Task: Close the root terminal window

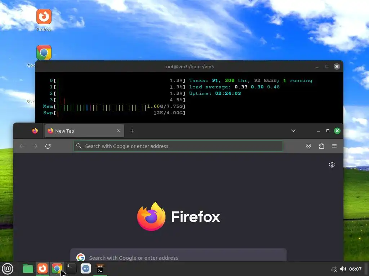Action: click(x=337, y=66)
